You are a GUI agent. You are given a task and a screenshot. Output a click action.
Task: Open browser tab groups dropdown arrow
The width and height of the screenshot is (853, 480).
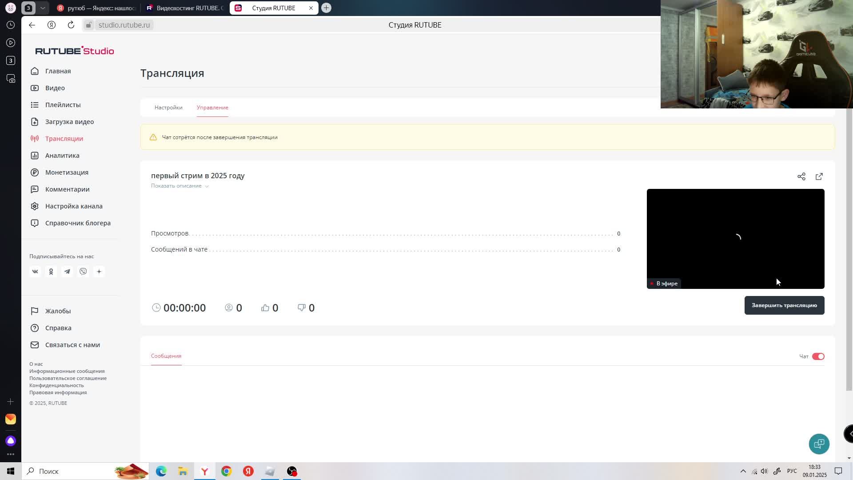(43, 8)
